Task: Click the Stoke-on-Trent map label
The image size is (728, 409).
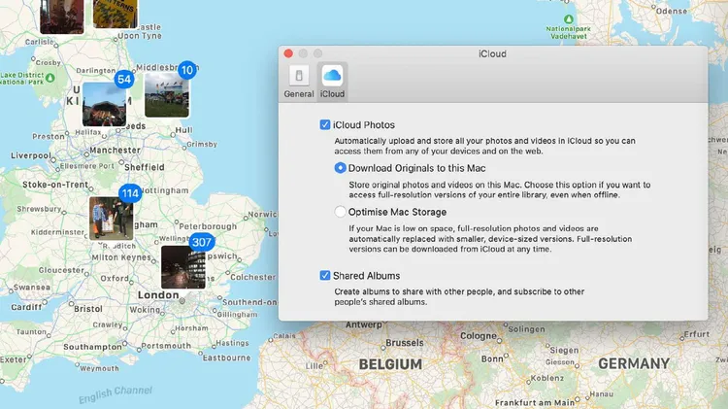Action: point(55,185)
